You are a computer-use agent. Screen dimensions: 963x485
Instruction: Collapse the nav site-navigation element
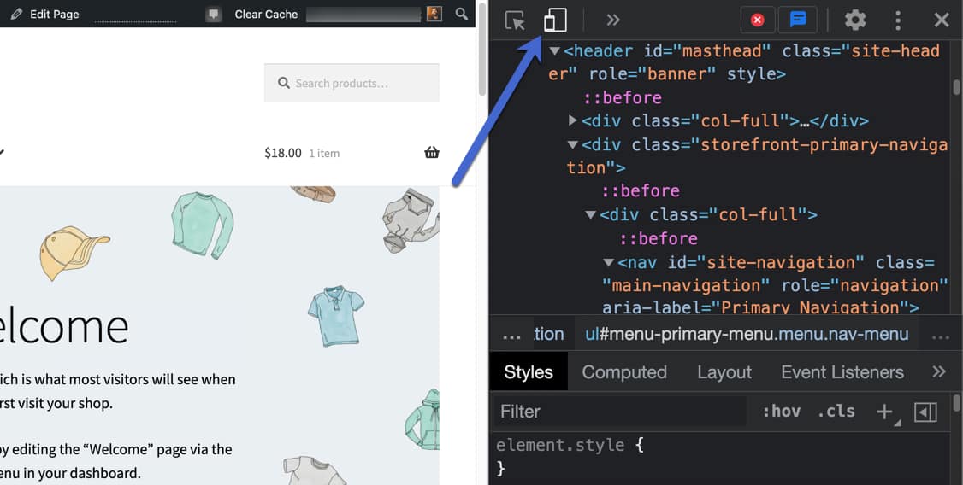[609, 262]
